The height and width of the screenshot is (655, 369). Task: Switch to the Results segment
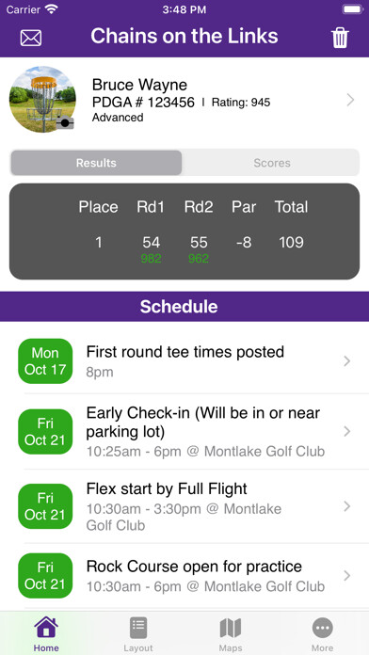coord(96,163)
